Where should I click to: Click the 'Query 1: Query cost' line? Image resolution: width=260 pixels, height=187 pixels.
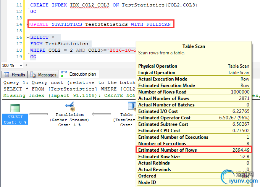coord(69,82)
